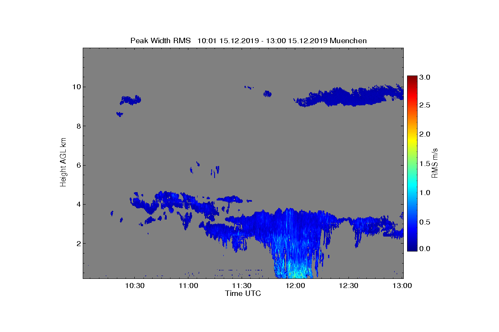Click the colorbar label '1.0'

tap(425, 193)
